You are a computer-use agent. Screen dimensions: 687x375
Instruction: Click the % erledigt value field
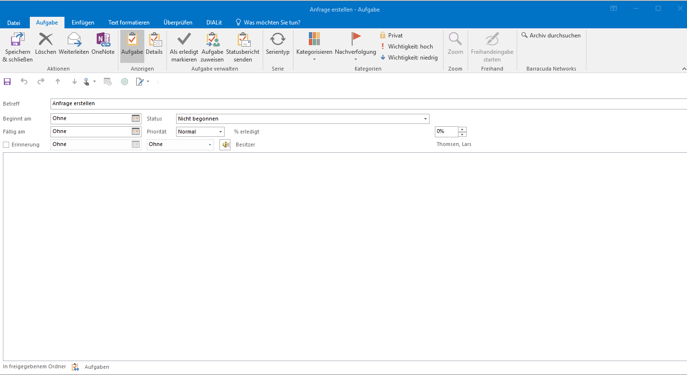(446, 132)
